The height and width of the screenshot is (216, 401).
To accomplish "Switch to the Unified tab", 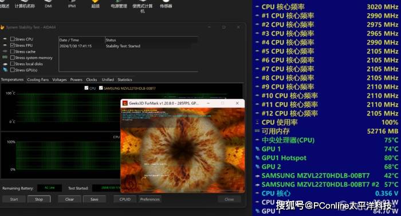I will tap(108, 79).
